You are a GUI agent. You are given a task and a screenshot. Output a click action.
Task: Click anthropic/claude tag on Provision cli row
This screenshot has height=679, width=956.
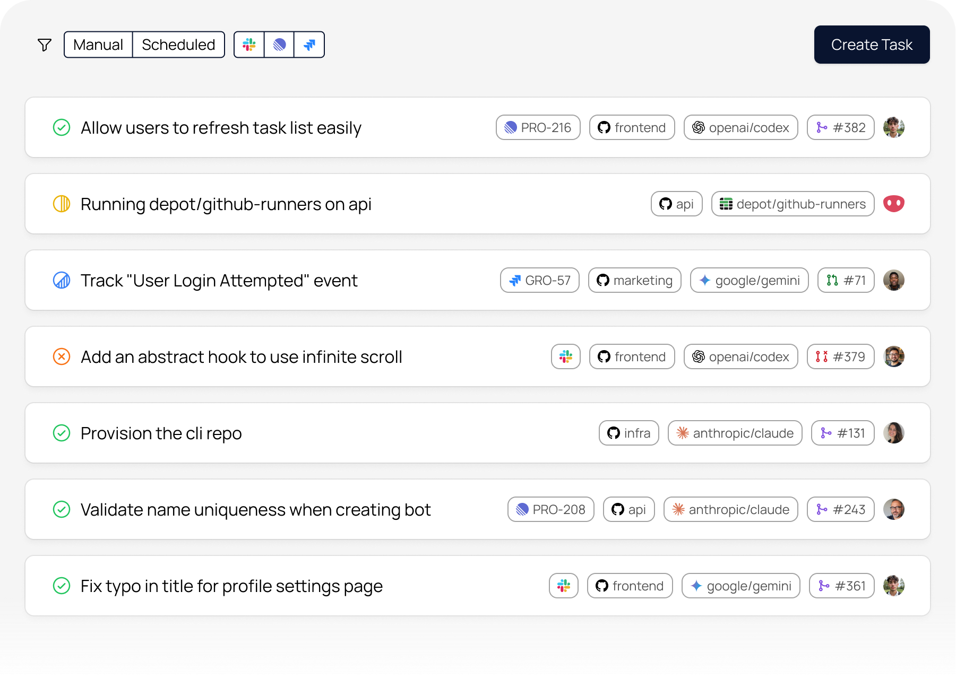pos(735,433)
